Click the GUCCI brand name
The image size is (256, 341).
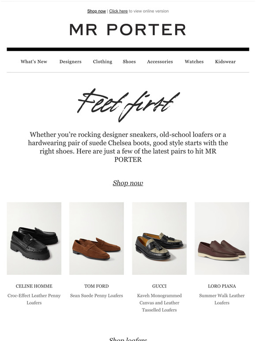159,286
